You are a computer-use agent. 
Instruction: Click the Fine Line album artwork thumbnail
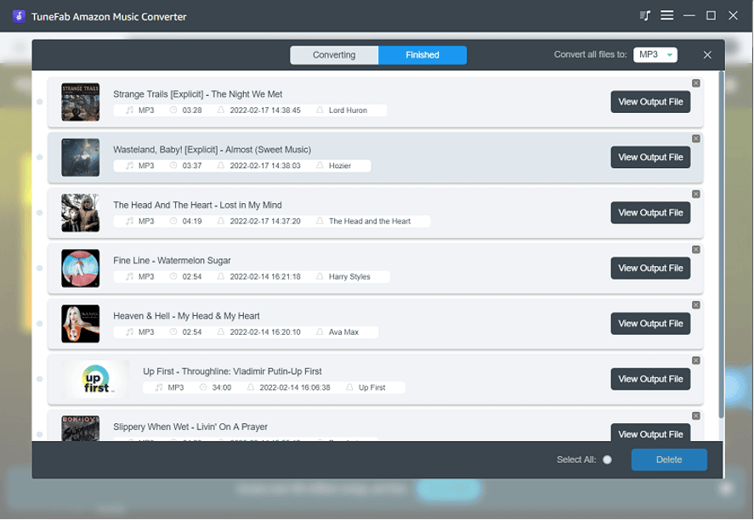[x=80, y=268]
